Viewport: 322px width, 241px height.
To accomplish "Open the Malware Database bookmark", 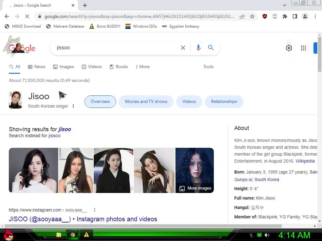I will pyautogui.click(x=65, y=26).
